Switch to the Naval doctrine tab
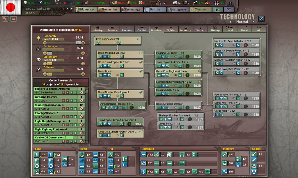Screen dimensions: 298x178 (x=244, y=29)
